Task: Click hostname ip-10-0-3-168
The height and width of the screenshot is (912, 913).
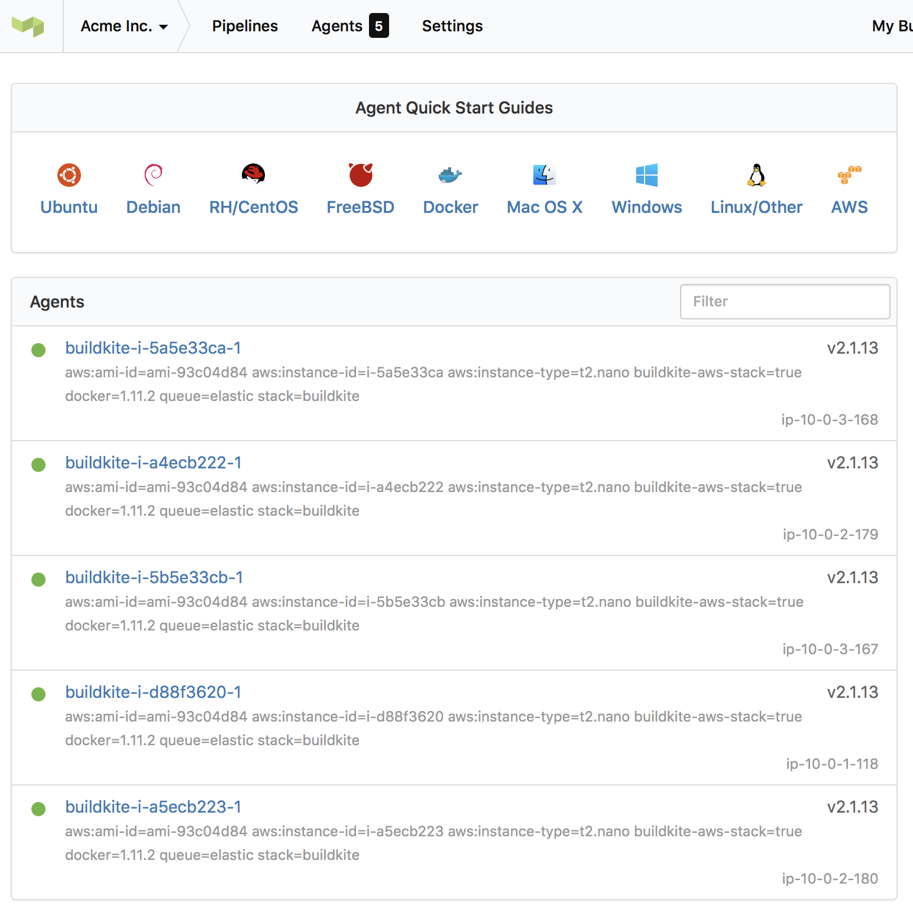Action: 830,419
